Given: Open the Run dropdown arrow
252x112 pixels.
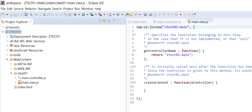Looking at the screenshot, I should [x=87, y=15].
